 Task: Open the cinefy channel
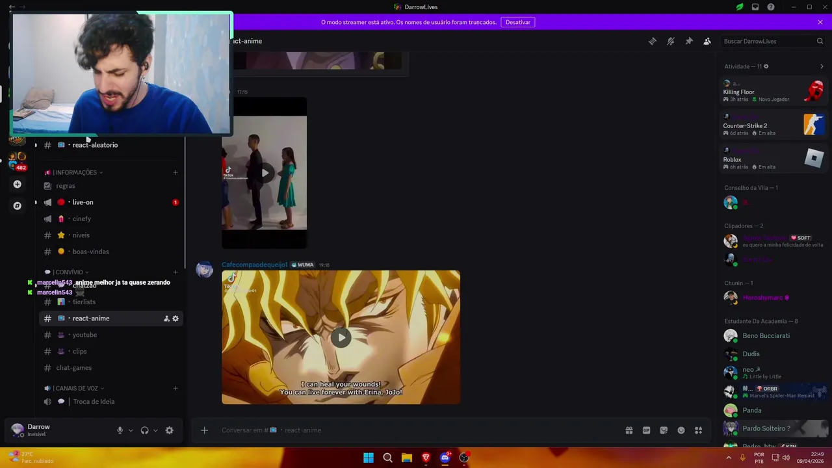pyautogui.click(x=111, y=218)
